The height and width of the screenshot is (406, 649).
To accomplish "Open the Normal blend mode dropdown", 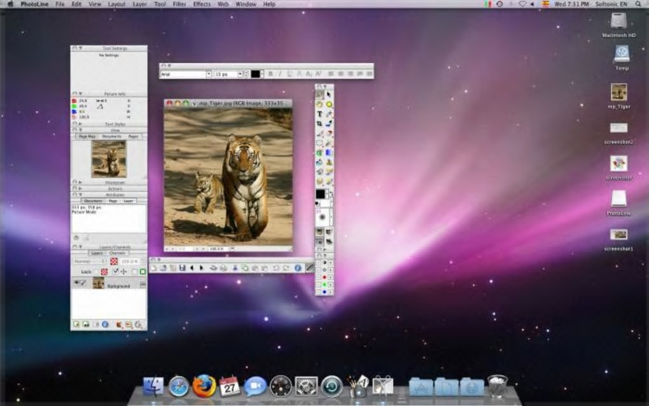I will [90, 262].
